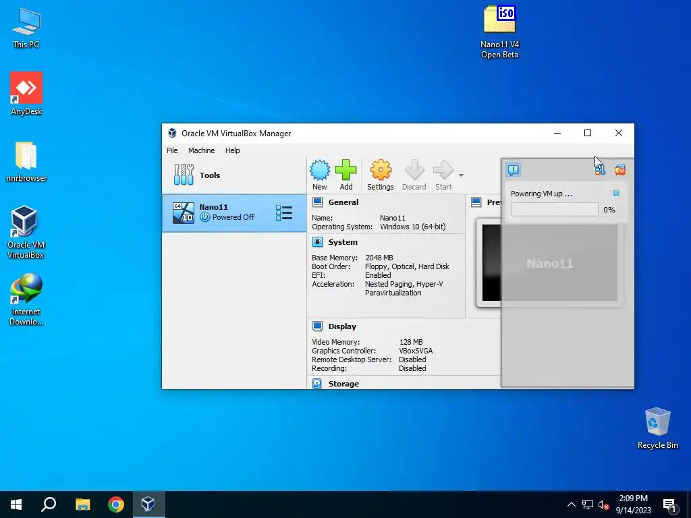Click the notification ordering toggle icon
This screenshot has height=518, width=691.
point(600,170)
